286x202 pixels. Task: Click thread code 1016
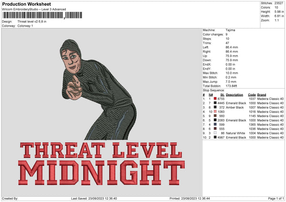point(252,112)
